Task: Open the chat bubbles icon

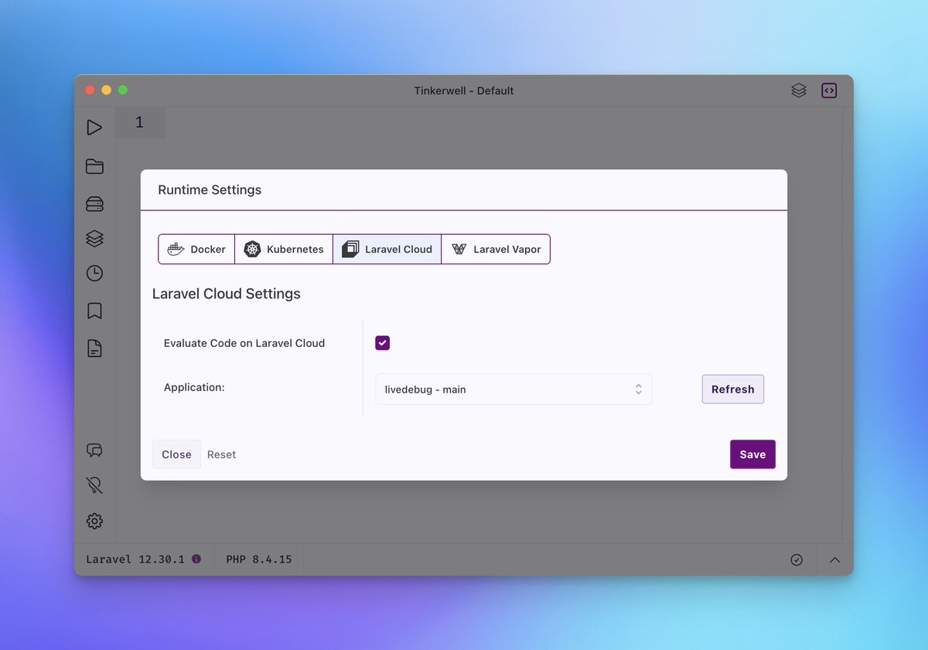Action: (x=94, y=451)
